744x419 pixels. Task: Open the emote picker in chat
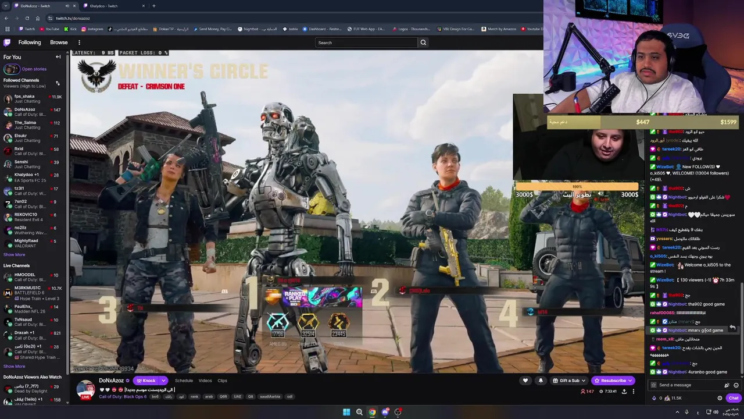[x=736, y=385]
